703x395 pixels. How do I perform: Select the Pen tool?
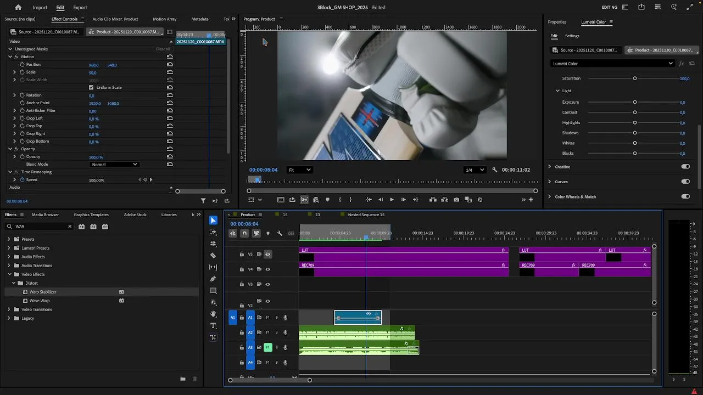coord(213,279)
